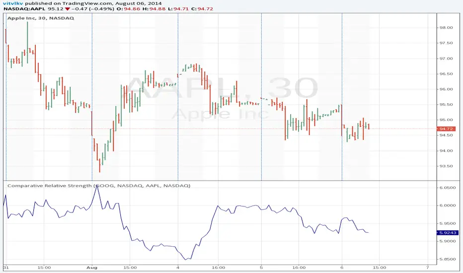Click the blue 5.9243 indicator value tag
The height and width of the screenshot is (273, 463).
click(x=447, y=233)
